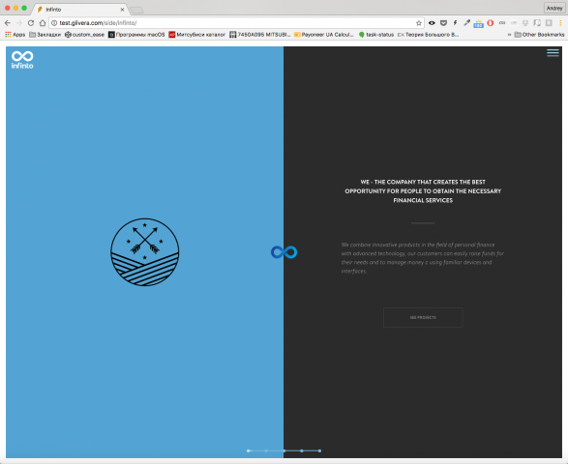The width and height of the screenshot is (568, 464).
Task: Click the paragraph starting 'We combine innovative products'
Action: [423, 258]
